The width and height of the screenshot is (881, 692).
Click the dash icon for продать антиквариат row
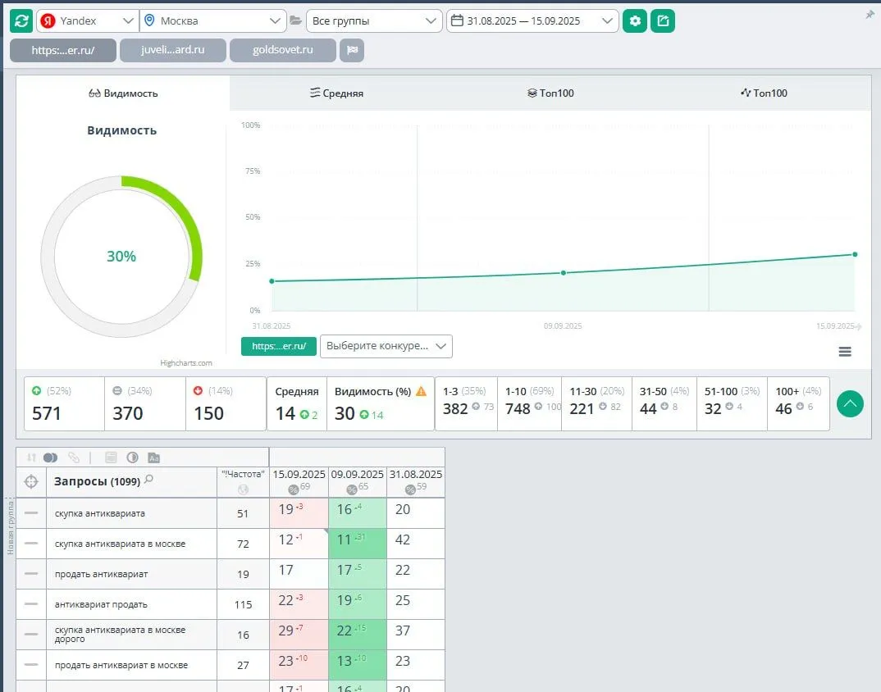pos(31,573)
